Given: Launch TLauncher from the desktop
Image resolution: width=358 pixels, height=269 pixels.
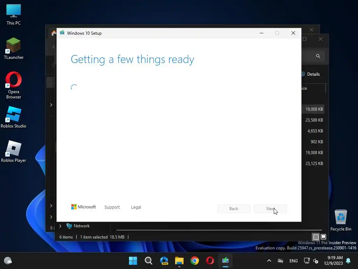Looking at the screenshot, I should [14, 48].
